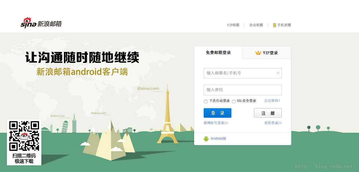Viewport: 359px width, 172px height.
Task: Focus the 输入密码 password field
Action: [x=243, y=90]
